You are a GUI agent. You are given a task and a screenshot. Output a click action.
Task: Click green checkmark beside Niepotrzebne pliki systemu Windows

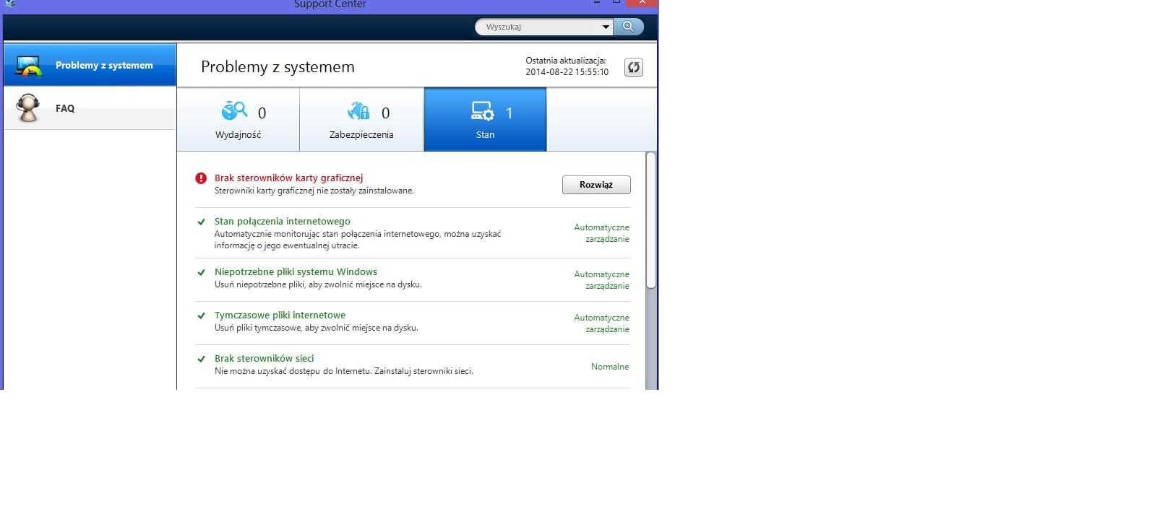pyautogui.click(x=202, y=272)
